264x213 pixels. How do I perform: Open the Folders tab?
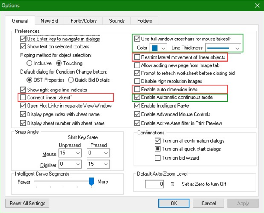tap(144, 21)
